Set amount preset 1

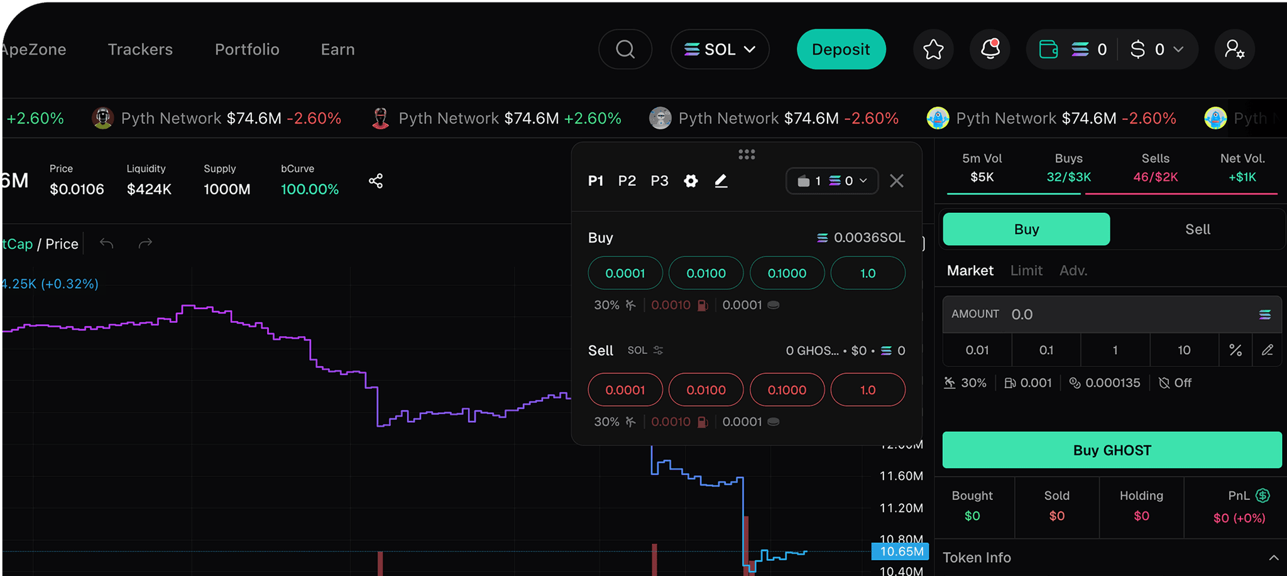pos(1115,350)
